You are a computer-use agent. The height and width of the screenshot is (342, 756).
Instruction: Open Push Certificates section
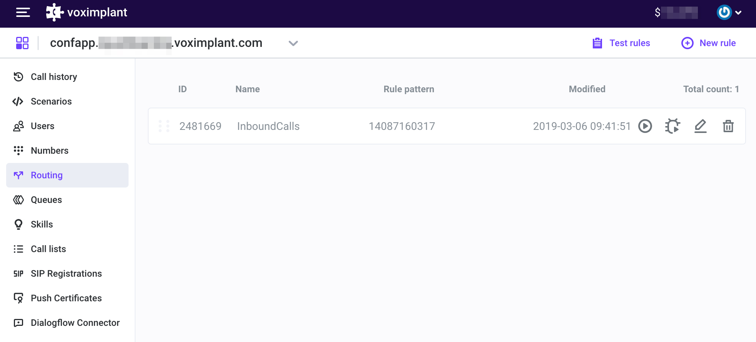click(67, 298)
